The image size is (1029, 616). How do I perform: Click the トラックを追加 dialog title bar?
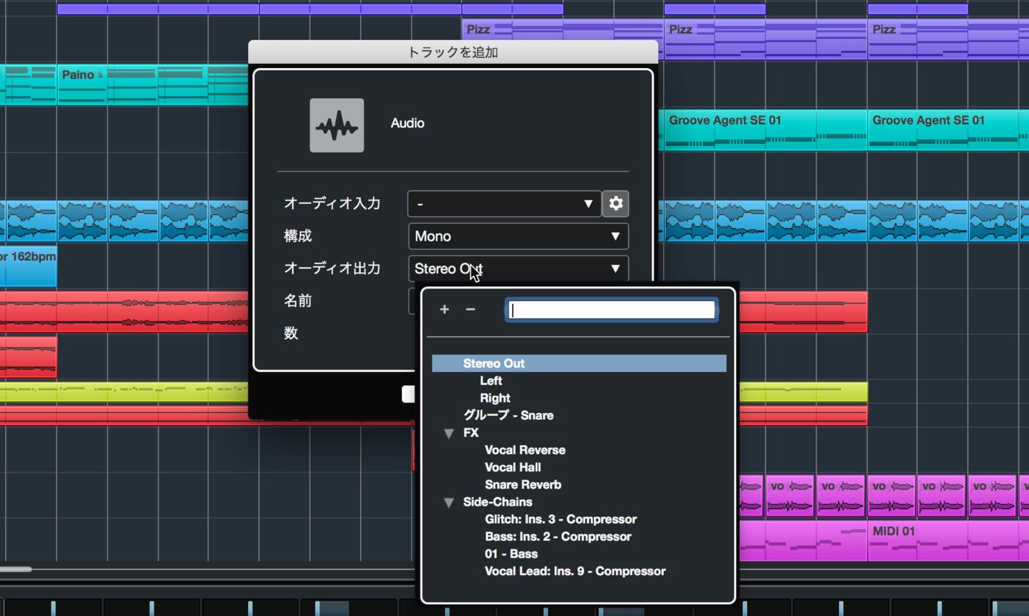pos(453,52)
